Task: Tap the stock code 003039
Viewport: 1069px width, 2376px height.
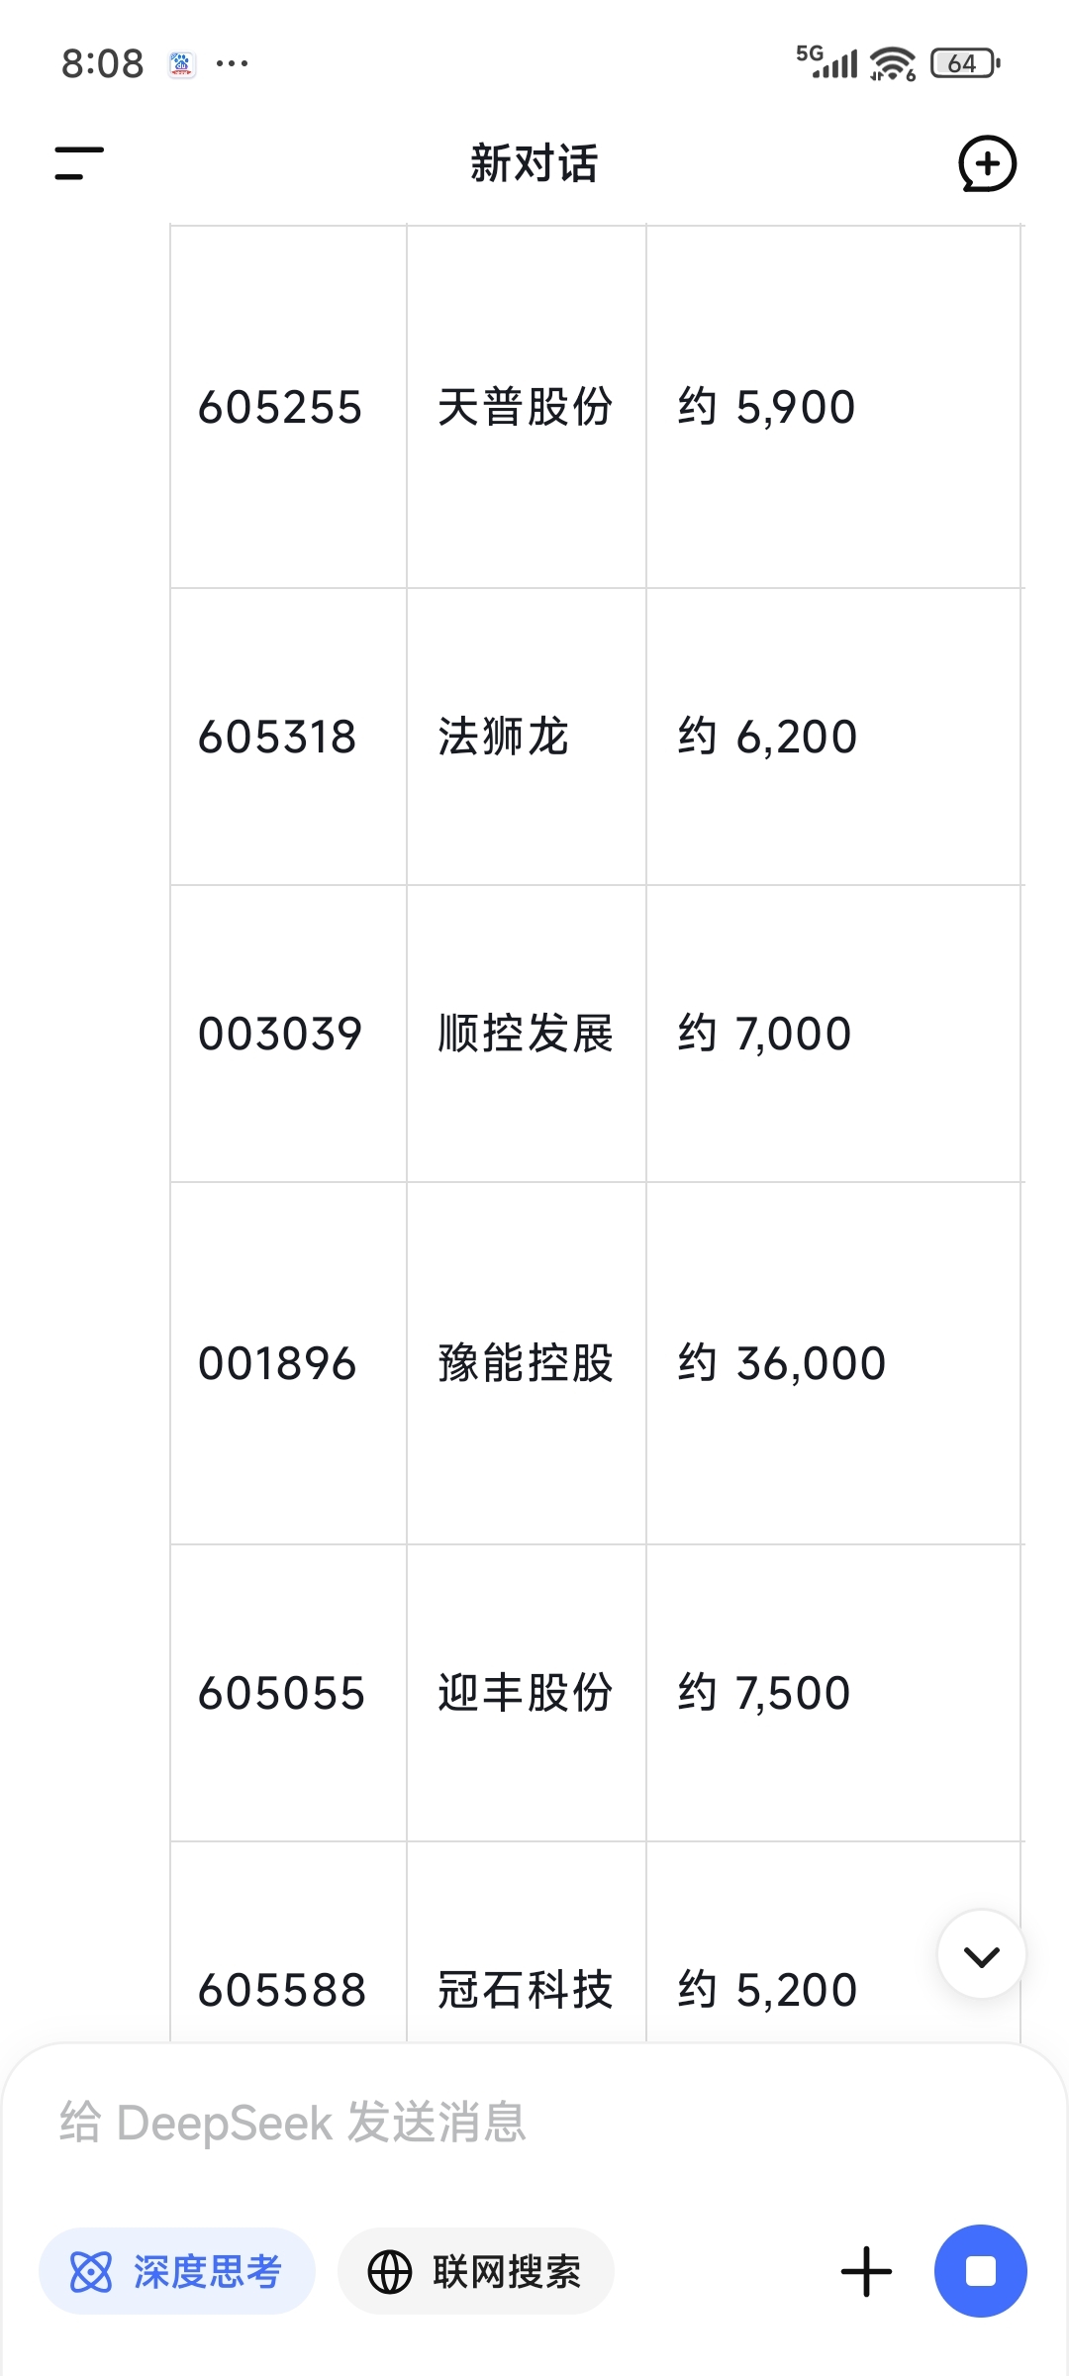Action: tap(280, 1034)
